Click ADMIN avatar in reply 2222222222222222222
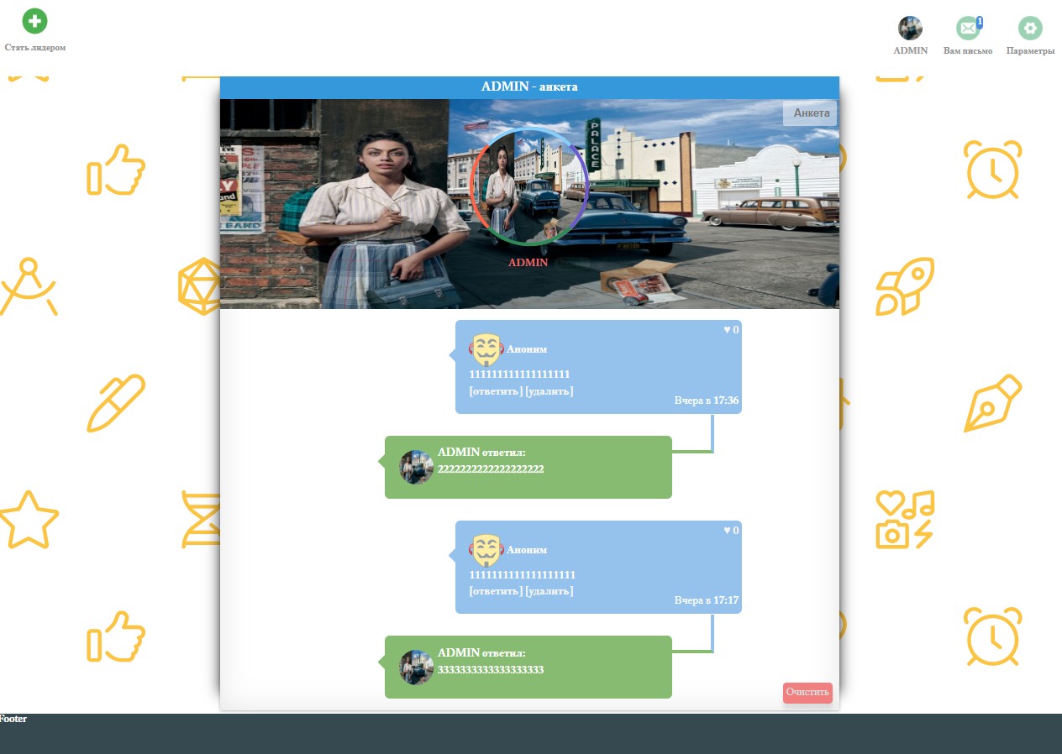The width and height of the screenshot is (1062, 754). [x=416, y=467]
